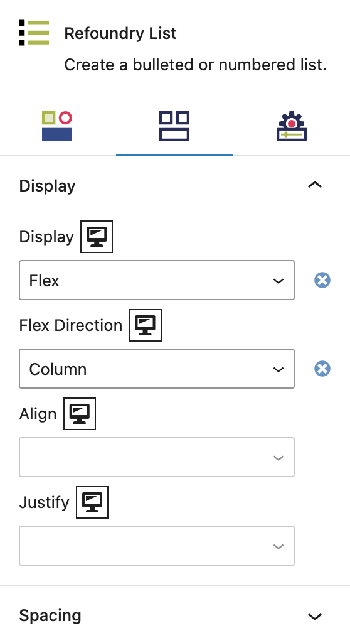Click desktop monitor icon beside Align

pos(80,414)
